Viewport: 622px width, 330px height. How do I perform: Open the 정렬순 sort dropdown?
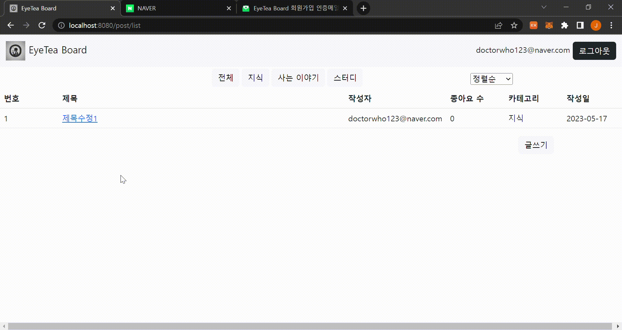pyautogui.click(x=491, y=79)
